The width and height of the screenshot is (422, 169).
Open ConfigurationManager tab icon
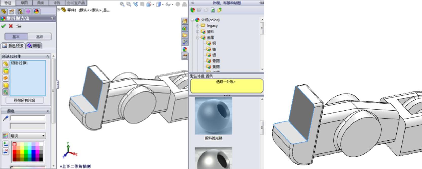coord(20,11)
